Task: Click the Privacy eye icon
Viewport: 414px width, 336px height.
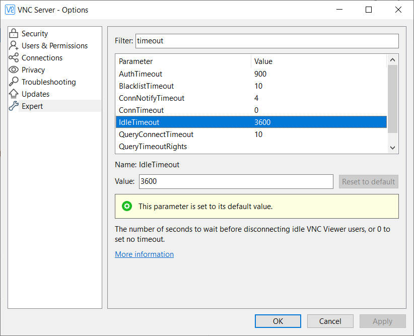Action: (x=14, y=70)
